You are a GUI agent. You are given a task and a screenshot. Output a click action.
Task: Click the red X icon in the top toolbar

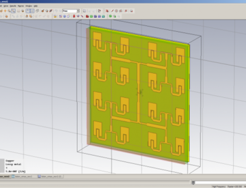107,11
